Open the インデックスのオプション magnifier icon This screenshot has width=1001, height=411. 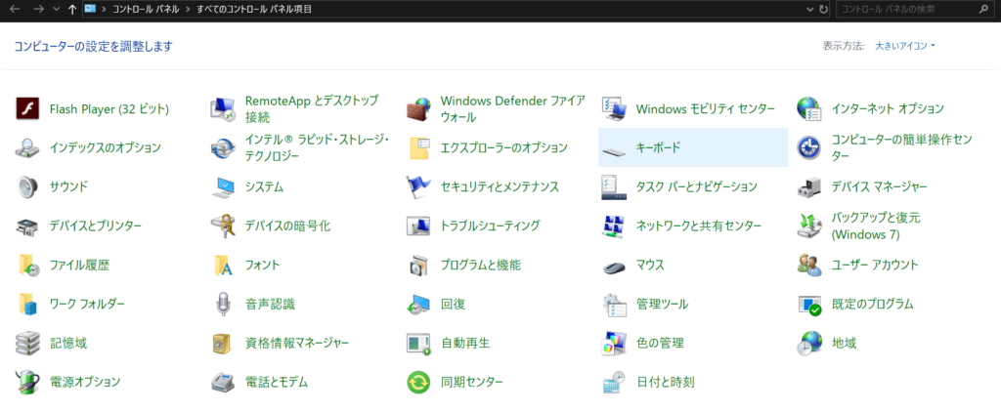point(27,147)
